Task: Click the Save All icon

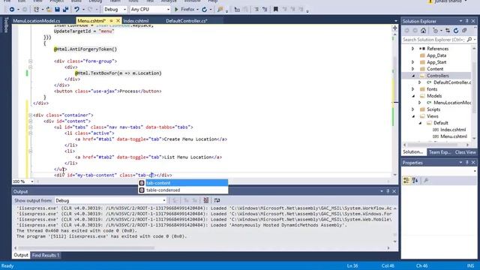Action: (x=65, y=10)
